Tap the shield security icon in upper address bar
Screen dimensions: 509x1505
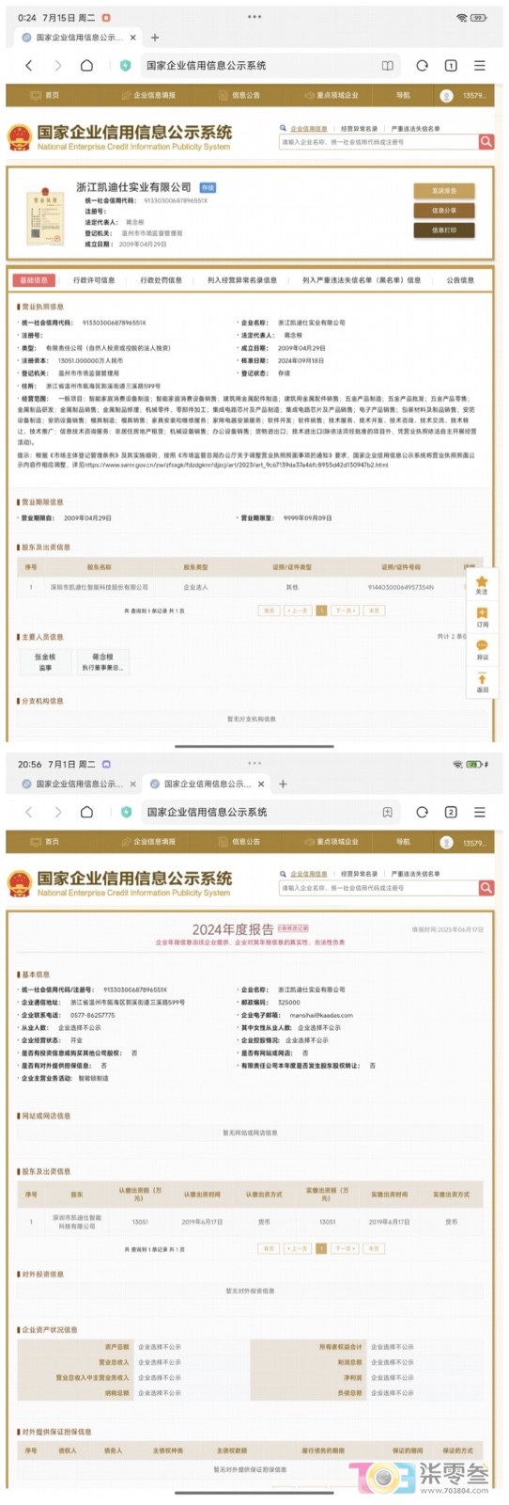click(x=125, y=66)
